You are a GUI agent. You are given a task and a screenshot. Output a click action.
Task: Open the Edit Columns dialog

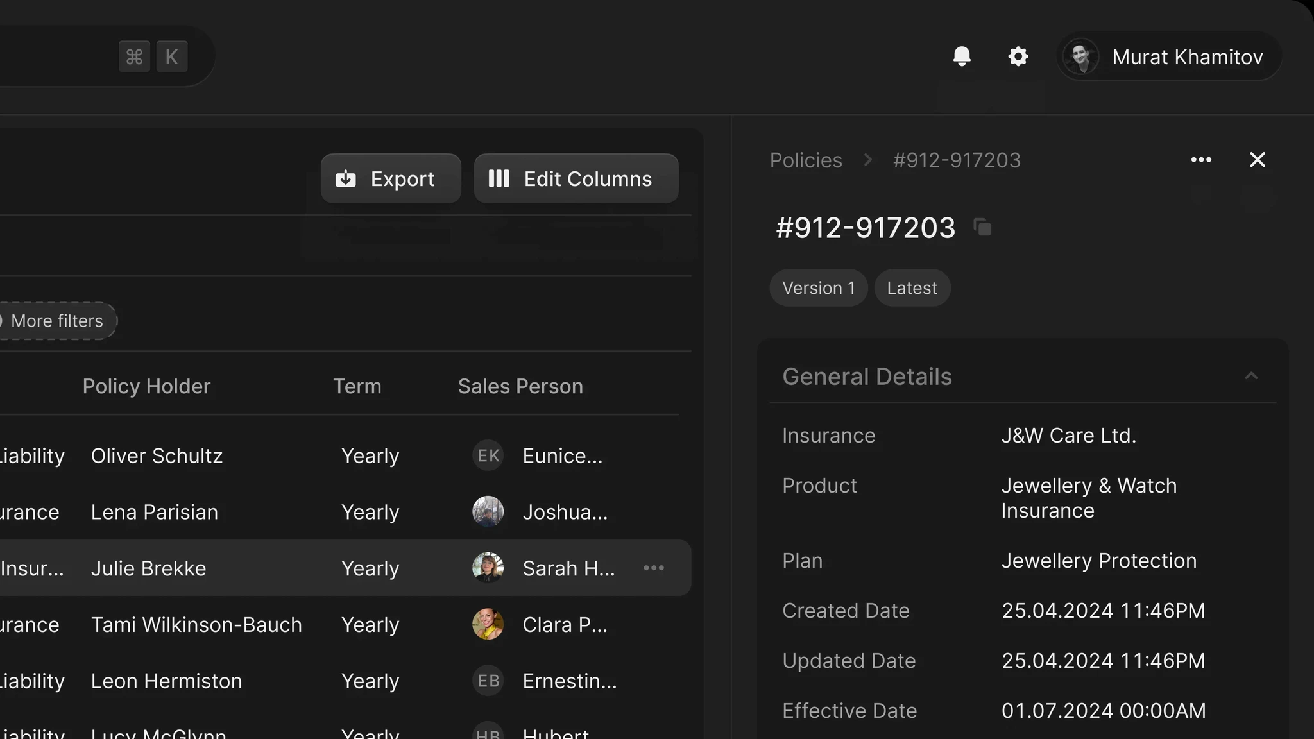[576, 179]
